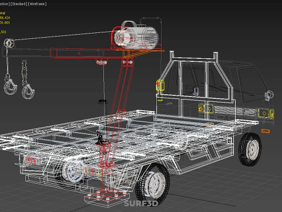Select the crane base plate on ground
The height and width of the screenshot is (212, 282).
click(107, 198)
